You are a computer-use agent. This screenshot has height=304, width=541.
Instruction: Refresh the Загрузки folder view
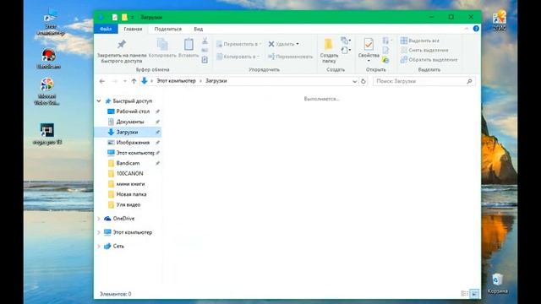tap(363, 81)
